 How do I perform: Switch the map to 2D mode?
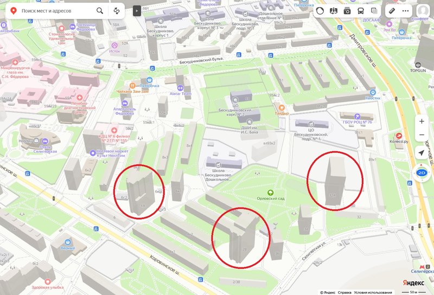(422, 173)
